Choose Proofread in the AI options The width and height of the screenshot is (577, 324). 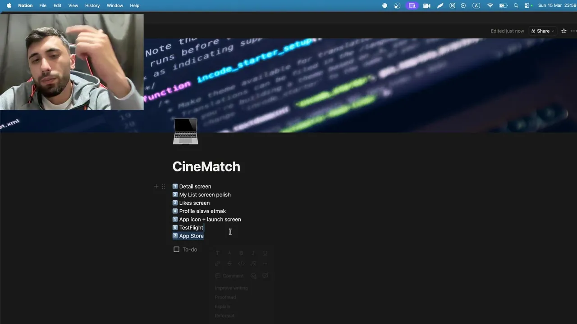[225, 297]
